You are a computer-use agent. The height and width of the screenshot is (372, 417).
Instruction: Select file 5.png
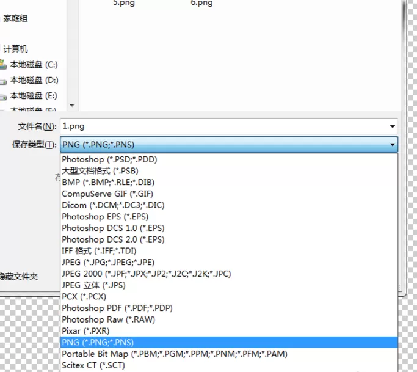coord(124,3)
